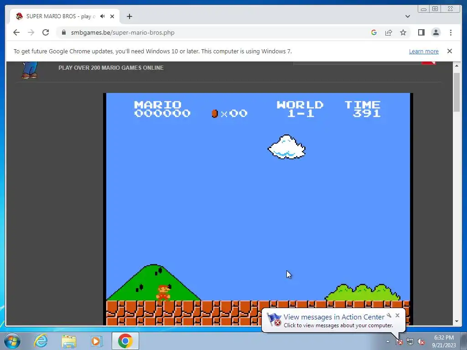Click the wrench icon in notification balloon
The width and height of the screenshot is (467, 350).
(389, 315)
